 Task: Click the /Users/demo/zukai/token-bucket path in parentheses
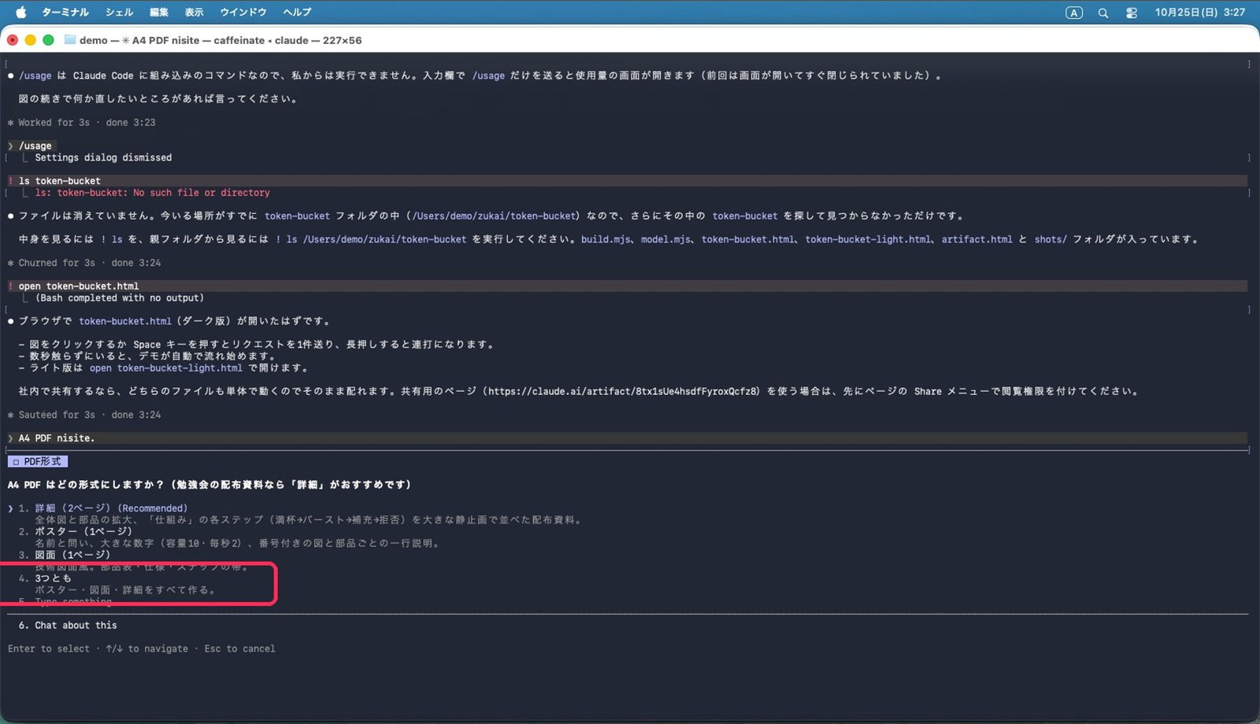point(495,216)
